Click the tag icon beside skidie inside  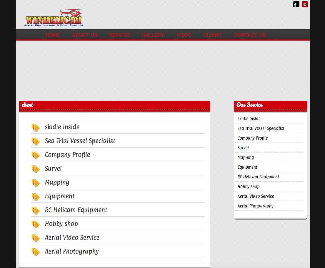[36, 128]
